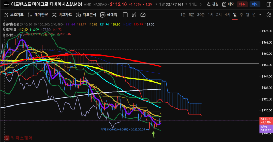Click 거래량 32,477,161 volume text
The image size is (273, 142).
169,4
